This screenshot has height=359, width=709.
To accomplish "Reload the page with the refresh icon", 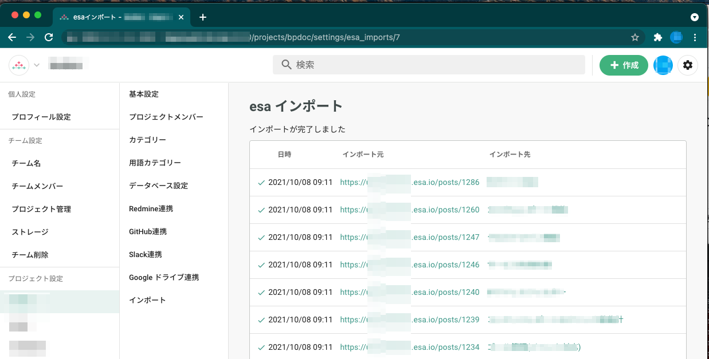I will point(49,37).
